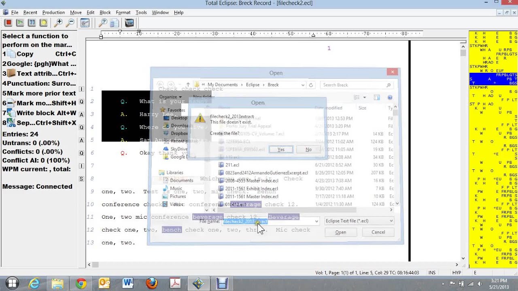This screenshot has width=518, height=291.
Task: Click the question mark search toolbar icon
Action: (x=103, y=23)
